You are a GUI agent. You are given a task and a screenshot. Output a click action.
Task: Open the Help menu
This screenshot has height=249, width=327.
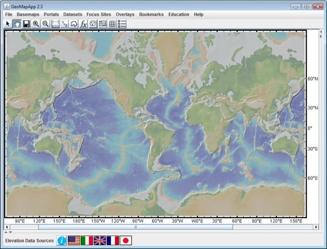(199, 14)
